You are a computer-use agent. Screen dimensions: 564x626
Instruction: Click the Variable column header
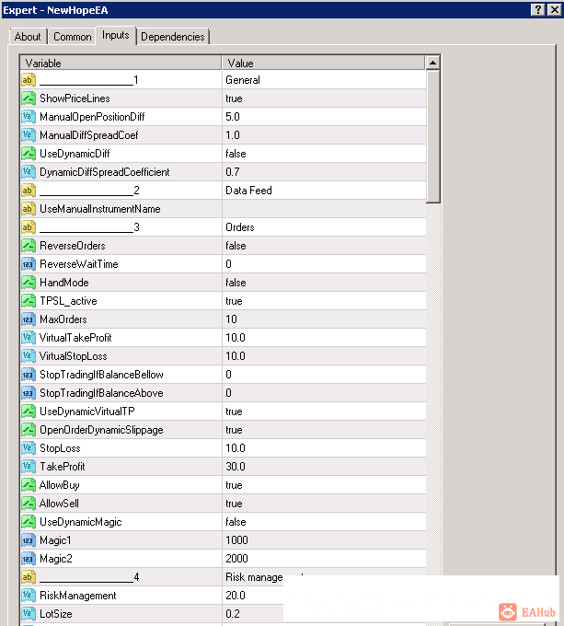(121, 64)
